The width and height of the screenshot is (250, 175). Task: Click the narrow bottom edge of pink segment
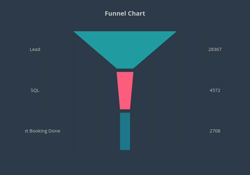click(125, 108)
